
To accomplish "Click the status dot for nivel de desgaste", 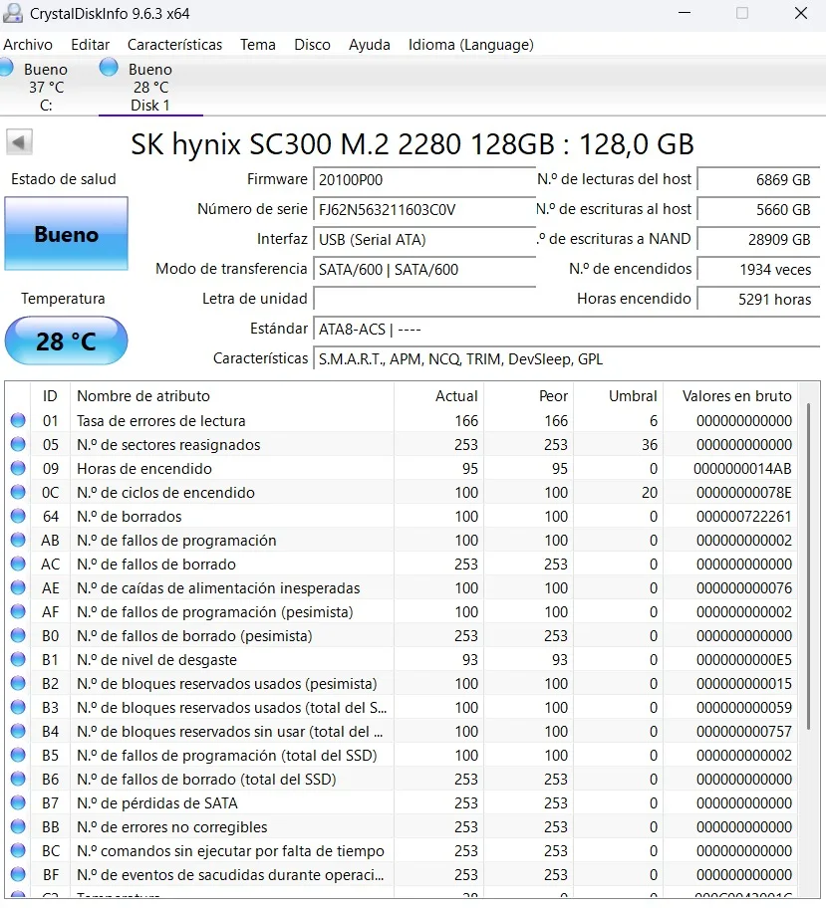I will (18, 659).
